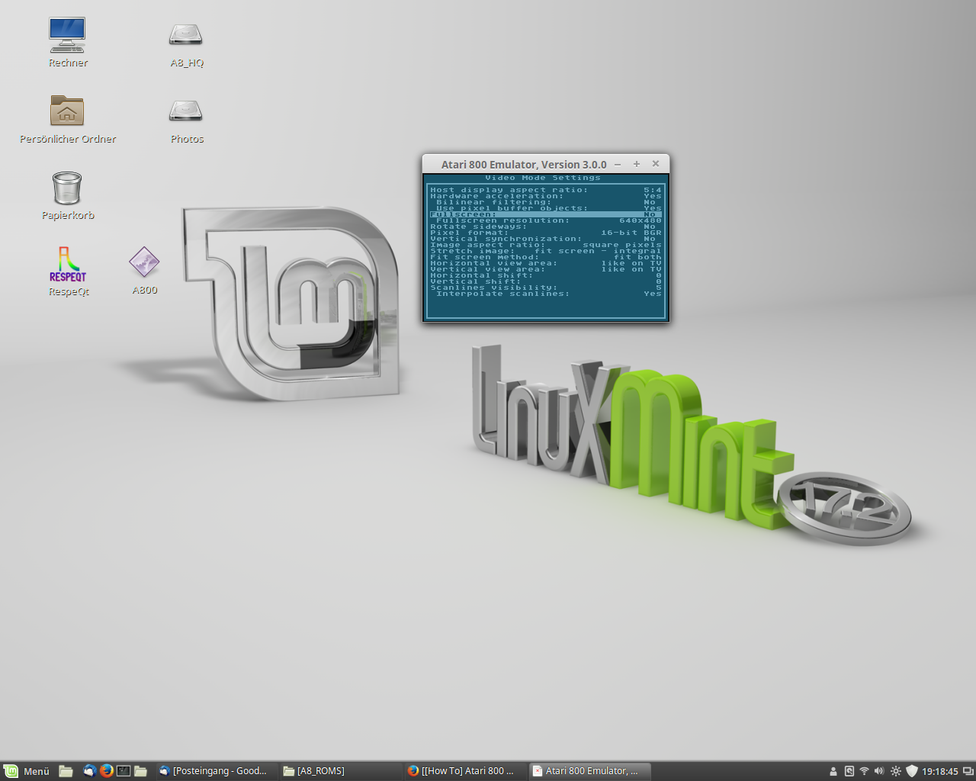Open the Rechner desktop icon

click(67, 43)
